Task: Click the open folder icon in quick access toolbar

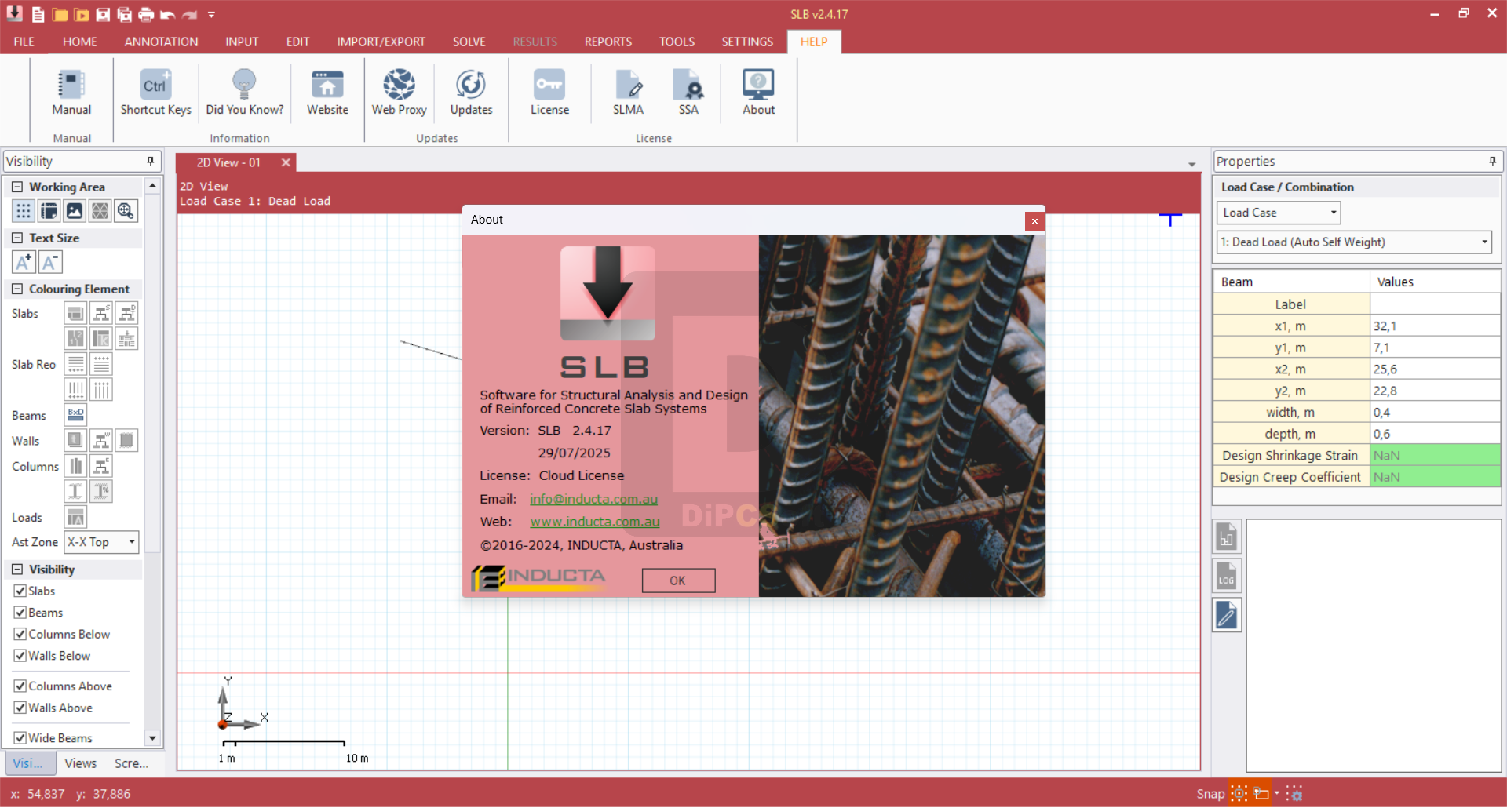Action: click(60, 14)
